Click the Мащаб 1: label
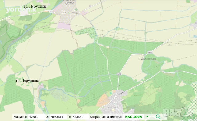The height and width of the screenshot is (121, 197). coord(20,117)
